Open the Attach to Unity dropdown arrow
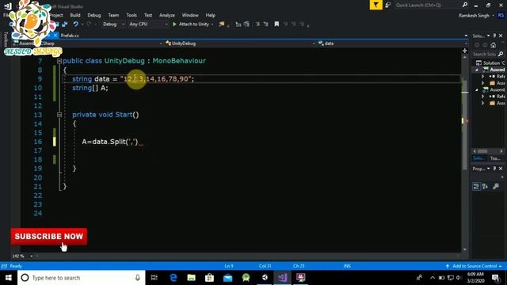This screenshot has height=285, width=507. tap(212, 25)
